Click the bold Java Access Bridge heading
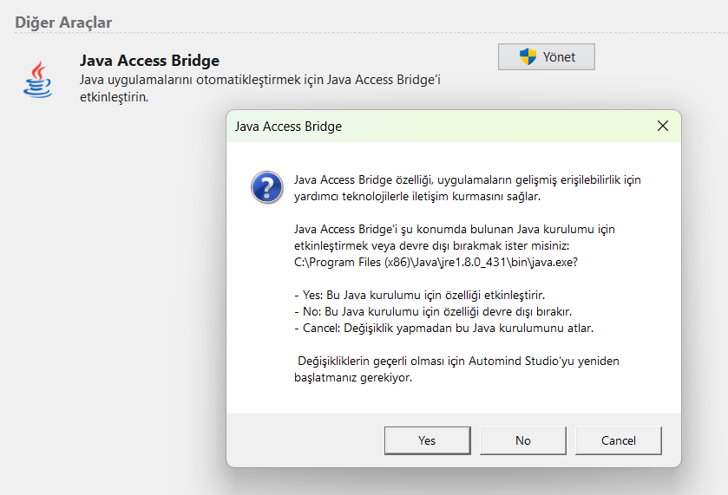Screen dimensions: 728x495 coord(149,61)
